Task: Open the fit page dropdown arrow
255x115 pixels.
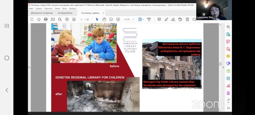Action: [143, 19]
